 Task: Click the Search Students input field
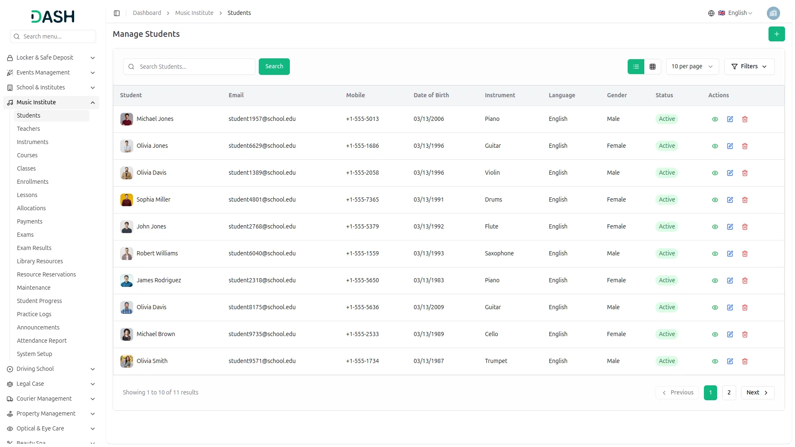click(195, 67)
